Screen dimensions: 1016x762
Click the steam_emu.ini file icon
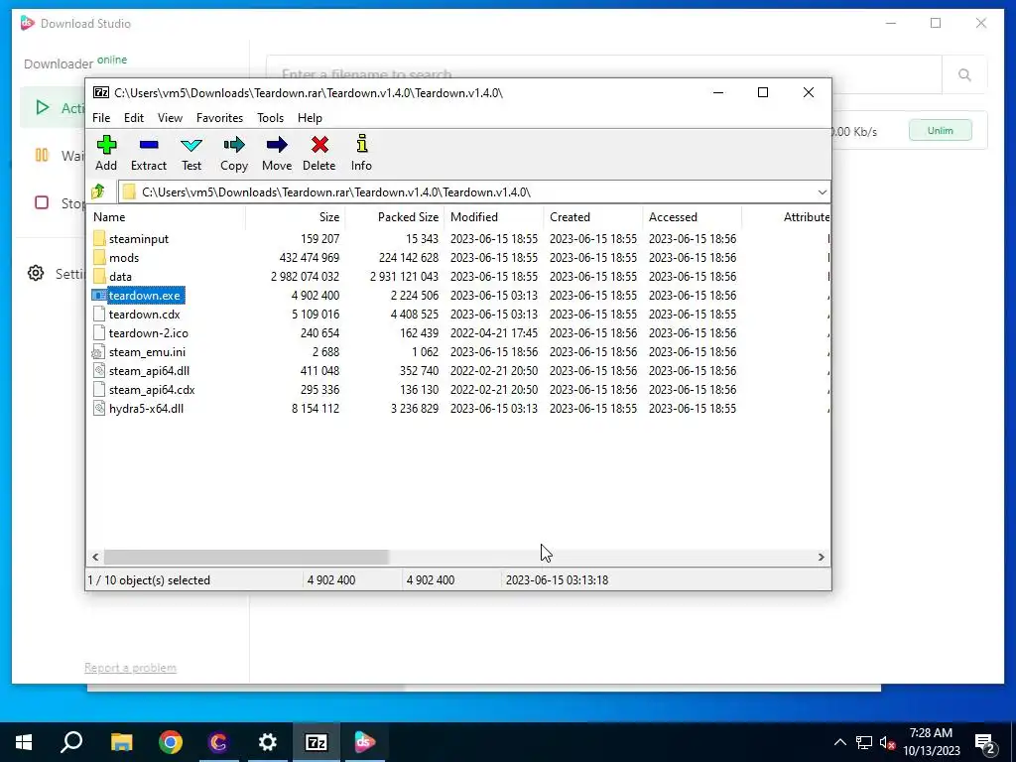[98, 352]
